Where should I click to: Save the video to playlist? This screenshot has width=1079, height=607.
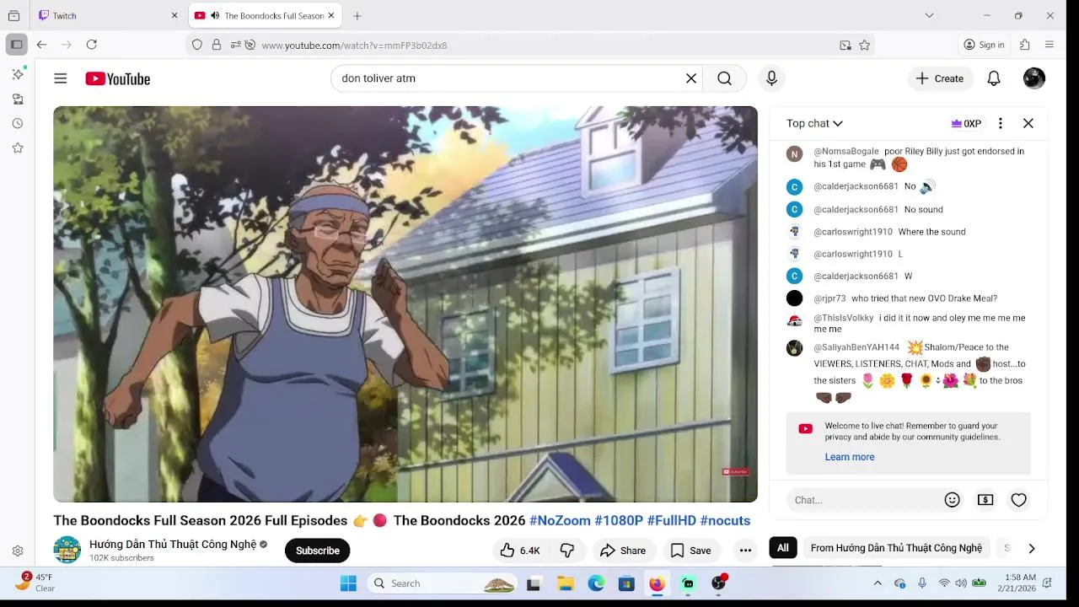tap(690, 551)
